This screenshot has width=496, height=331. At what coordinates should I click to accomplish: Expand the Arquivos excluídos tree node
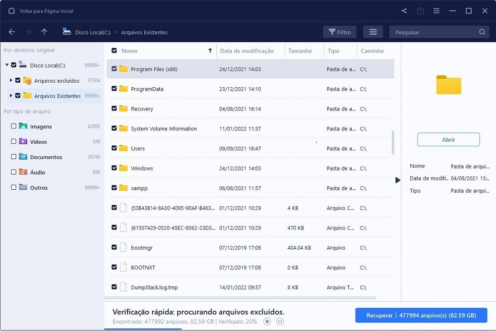coord(11,80)
